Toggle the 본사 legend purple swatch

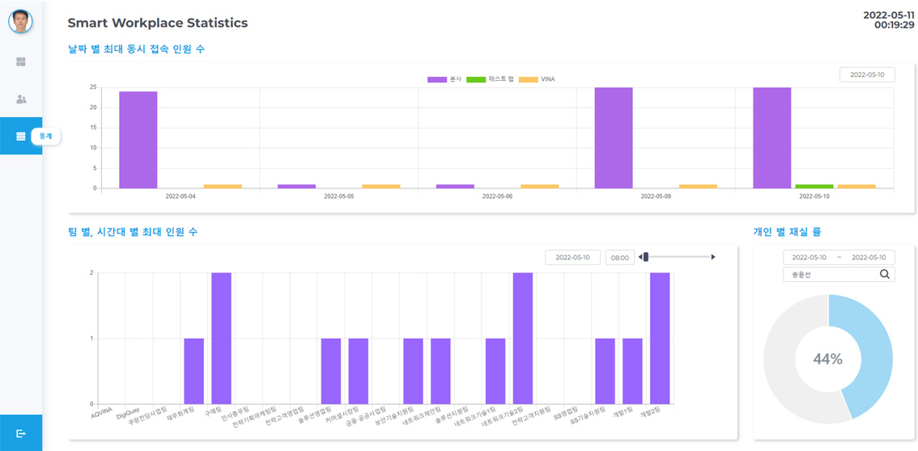(437, 79)
